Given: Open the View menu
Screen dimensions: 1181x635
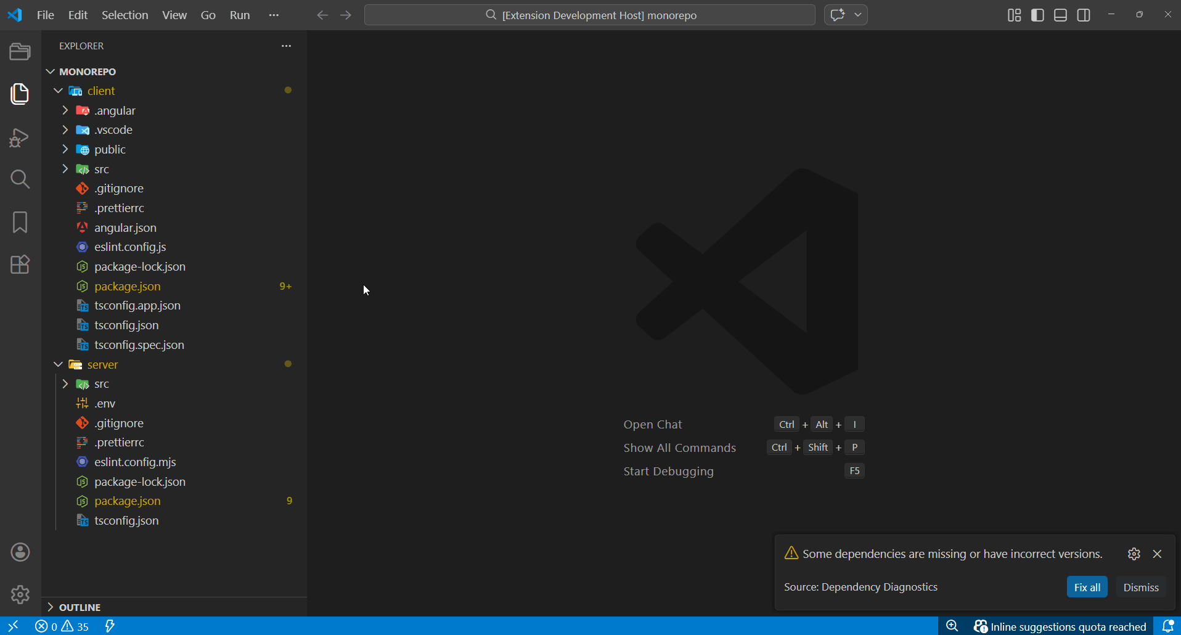Looking at the screenshot, I should tap(174, 15).
